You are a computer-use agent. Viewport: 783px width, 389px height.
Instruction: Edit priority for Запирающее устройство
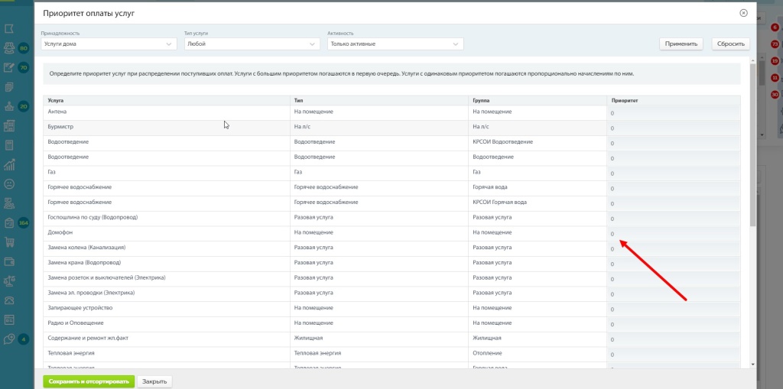point(674,310)
